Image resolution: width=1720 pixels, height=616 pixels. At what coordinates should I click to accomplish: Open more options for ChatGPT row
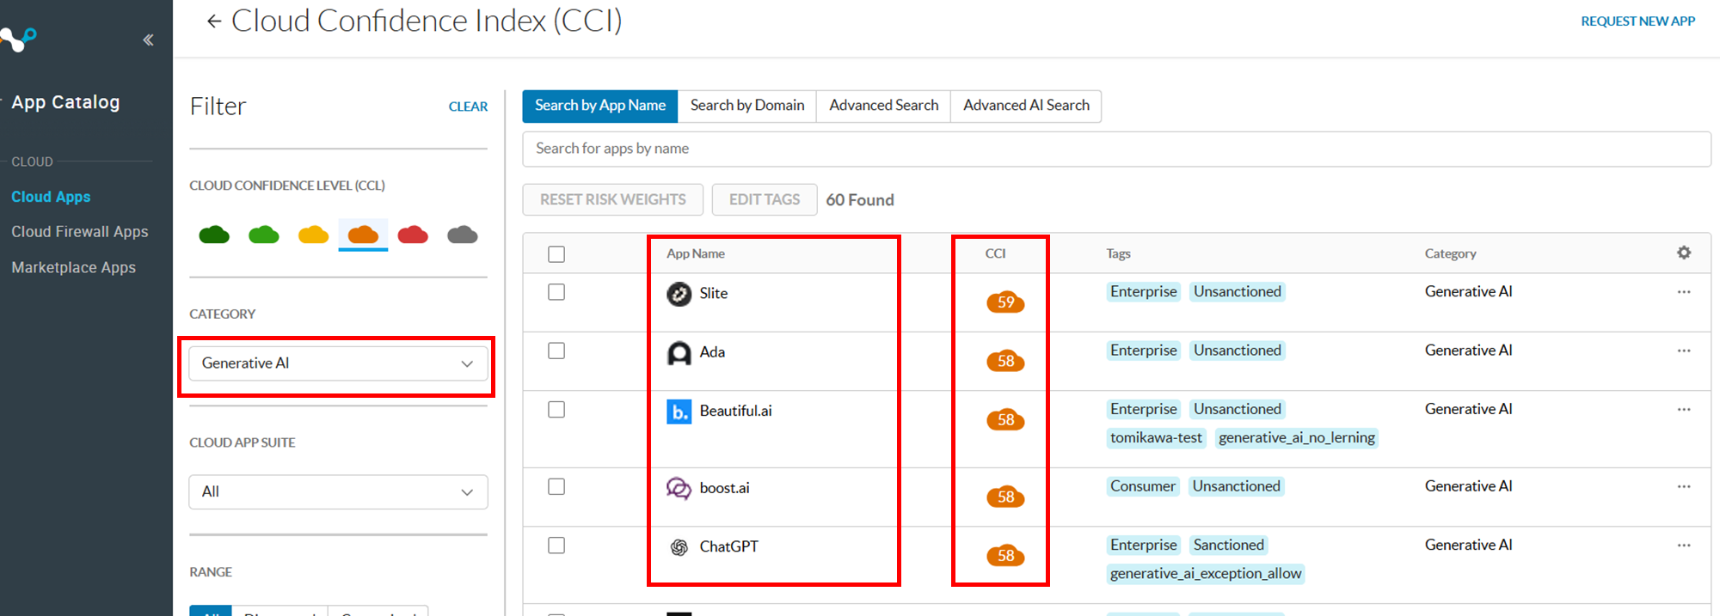pos(1684,545)
